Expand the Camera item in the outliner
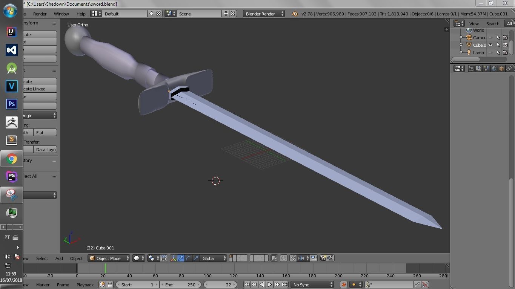Viewport: 515px width, 289px height. 460,37
